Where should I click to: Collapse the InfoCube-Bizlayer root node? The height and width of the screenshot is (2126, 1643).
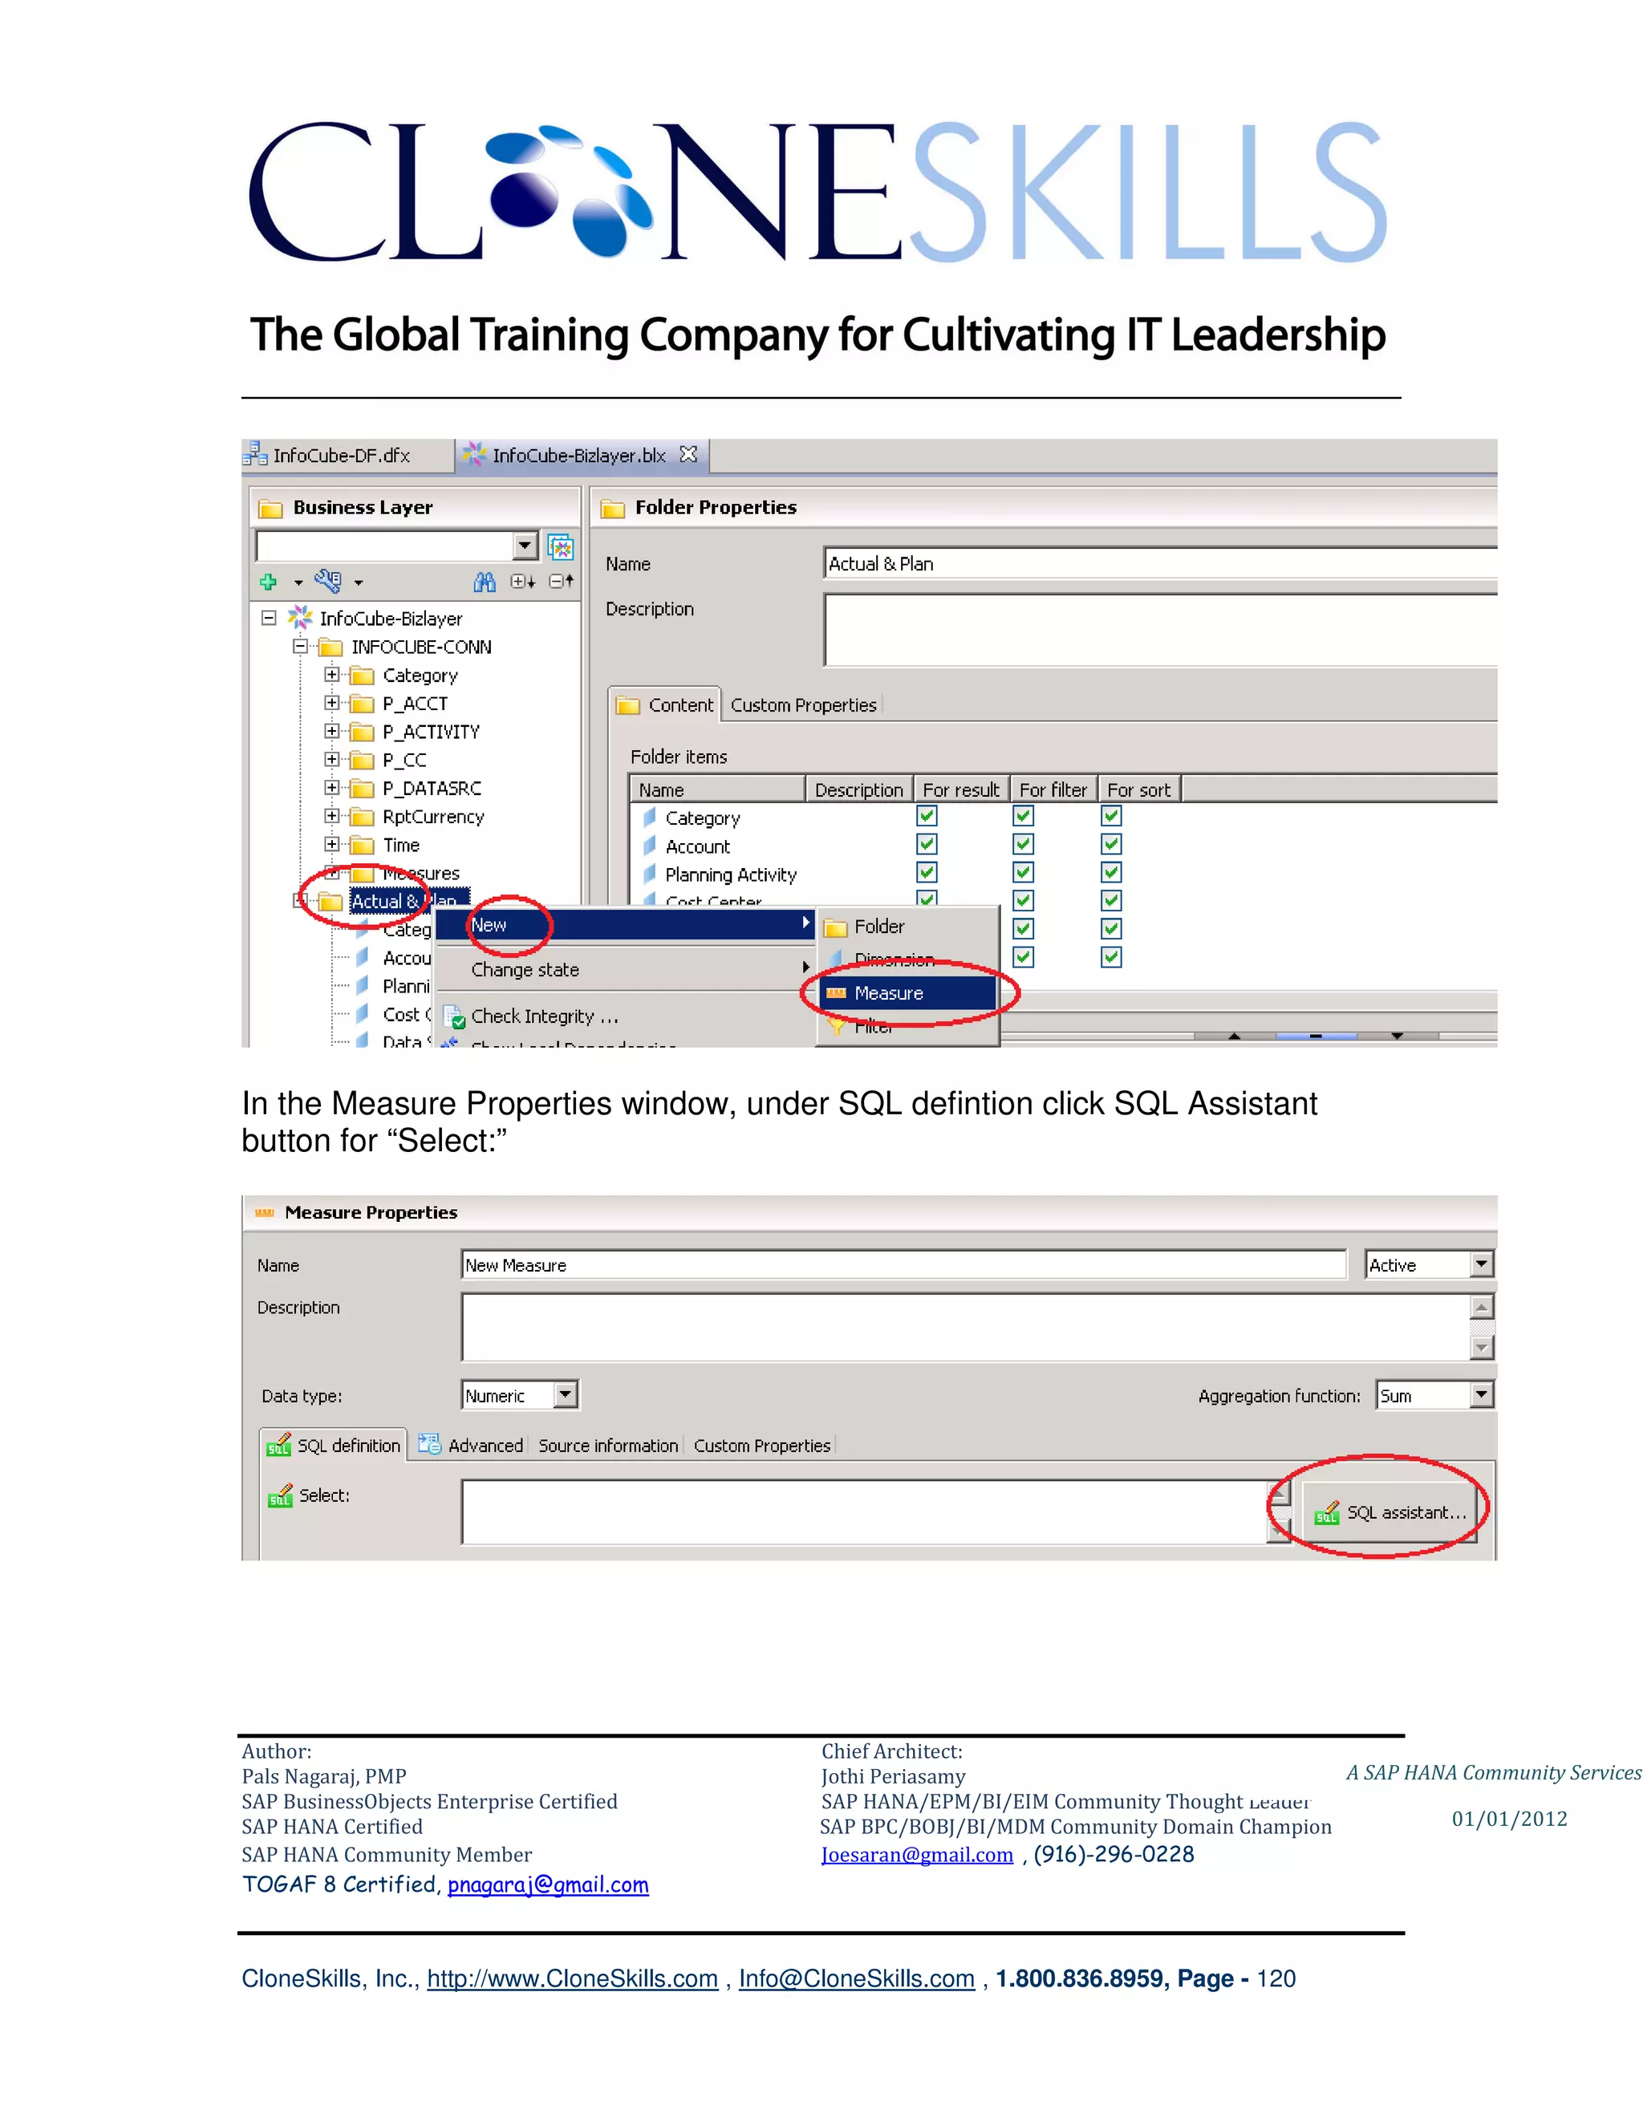pos(269,618)
